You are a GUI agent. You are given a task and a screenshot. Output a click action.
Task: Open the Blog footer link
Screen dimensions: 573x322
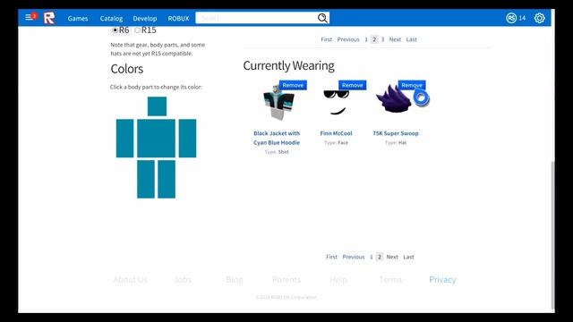235,280
